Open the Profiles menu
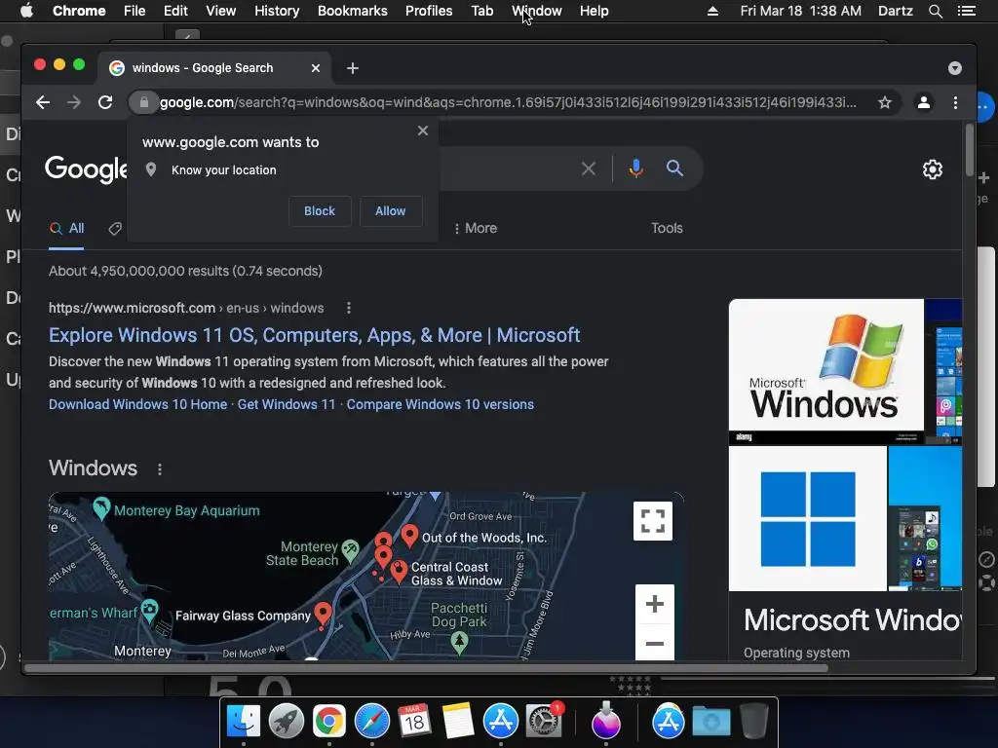 click(429, 11)
